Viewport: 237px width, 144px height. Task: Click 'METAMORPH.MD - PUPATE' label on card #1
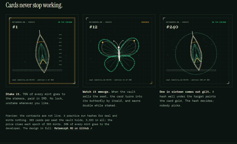click(24, 22)
